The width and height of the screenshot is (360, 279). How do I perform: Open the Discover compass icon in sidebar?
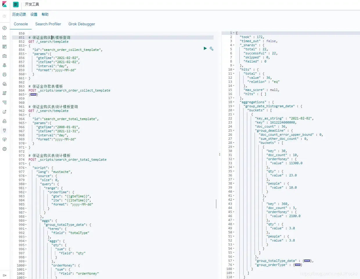coord(4,28)
